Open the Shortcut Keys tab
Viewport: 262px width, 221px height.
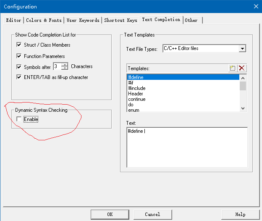click(121, 20)
